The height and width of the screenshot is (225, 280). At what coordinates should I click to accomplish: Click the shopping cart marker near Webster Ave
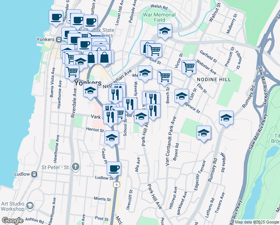(189, 67)
